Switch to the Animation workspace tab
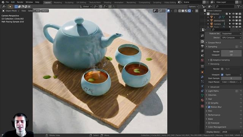The image size is (243, 137). point(119,3)
